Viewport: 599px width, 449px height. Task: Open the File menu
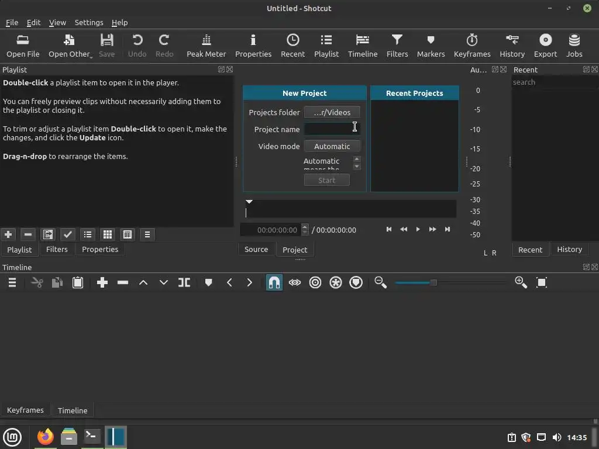pos(12,23)
